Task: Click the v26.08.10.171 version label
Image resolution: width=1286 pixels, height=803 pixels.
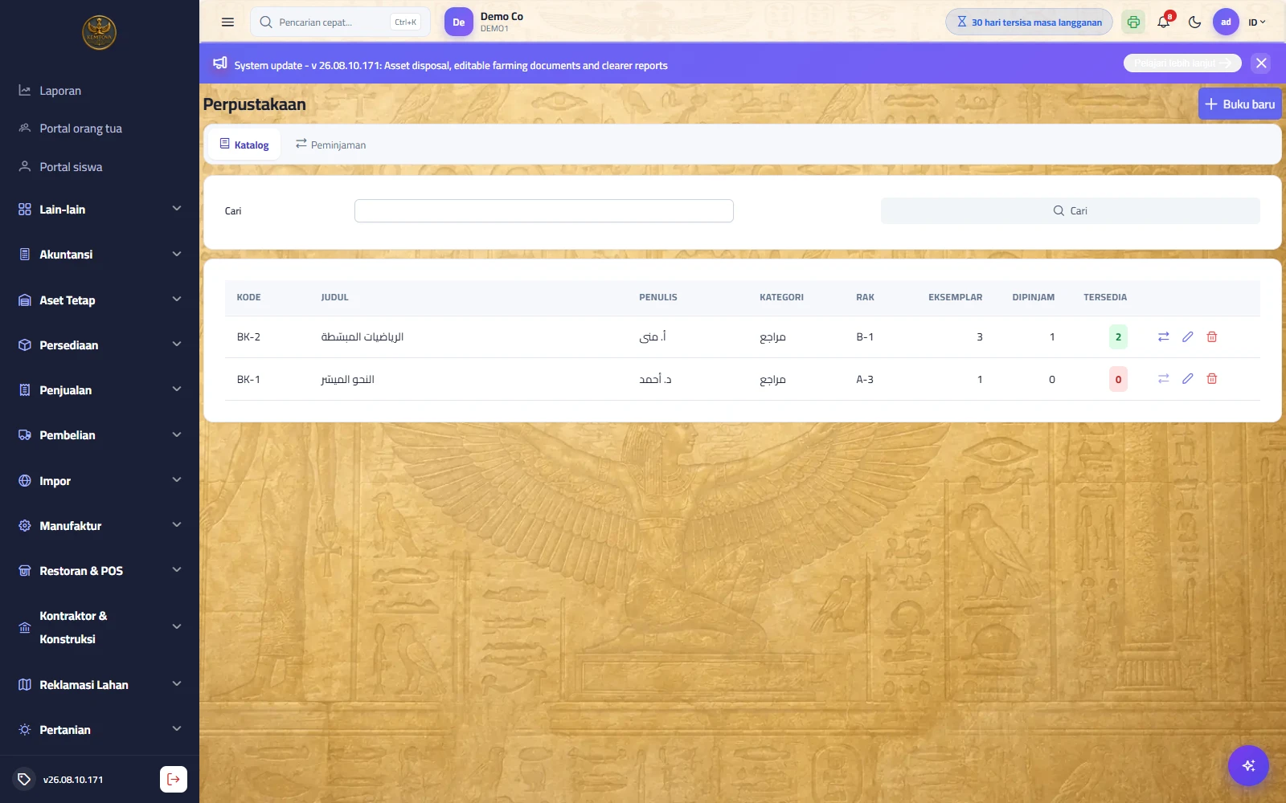Action: [x=73, y=780]
